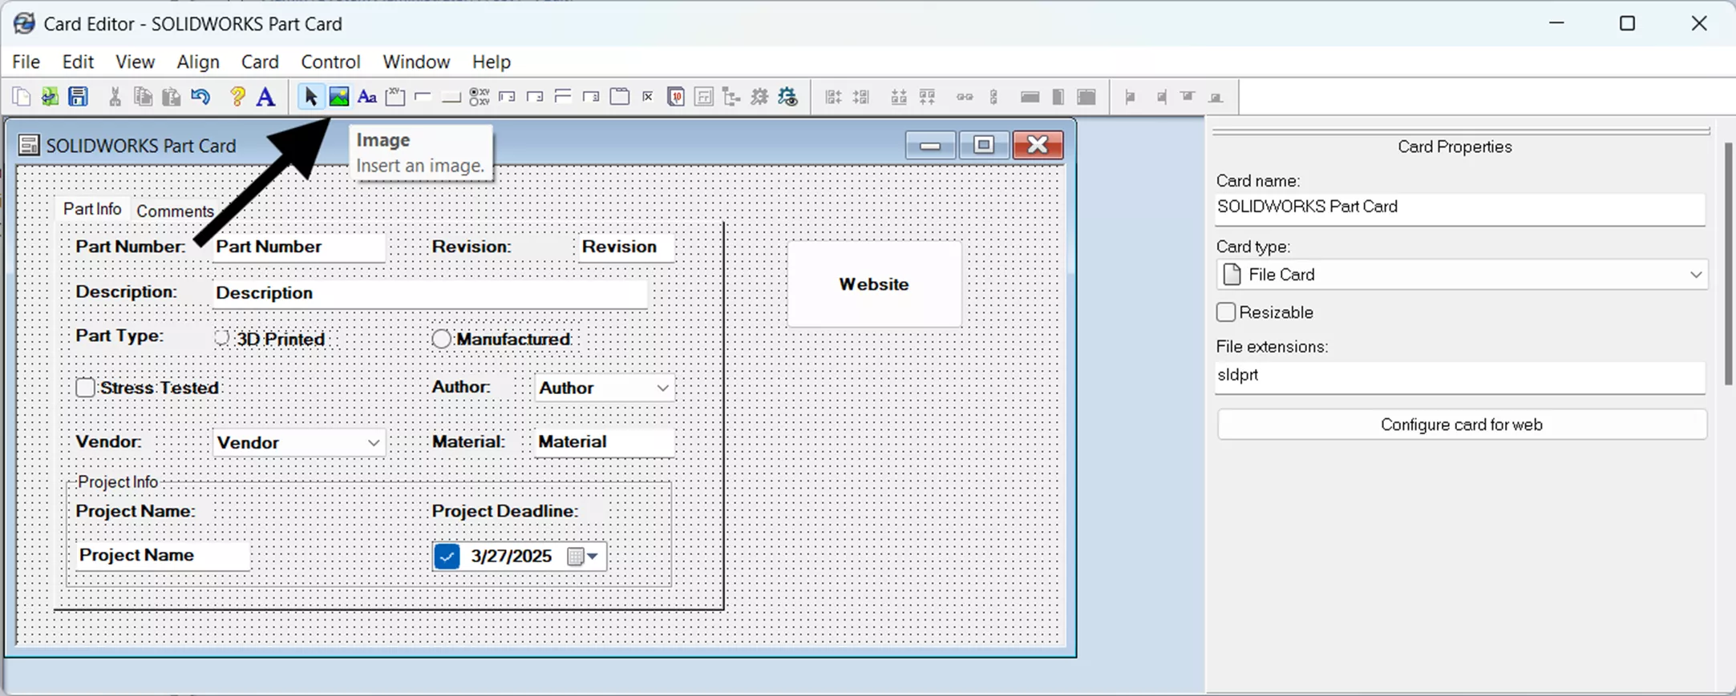Click Configure card for web button
Screen dimensions: 1736x696
pos(1461,424)
